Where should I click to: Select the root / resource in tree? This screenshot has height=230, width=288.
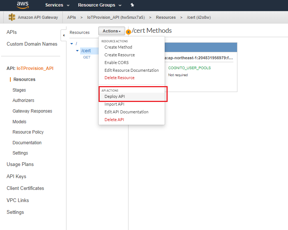pyautogui.click(x=76, y=43)
